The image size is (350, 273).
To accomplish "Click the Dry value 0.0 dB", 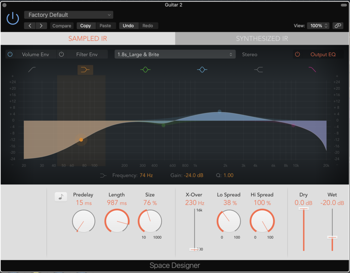I will (x=304, y=203).
